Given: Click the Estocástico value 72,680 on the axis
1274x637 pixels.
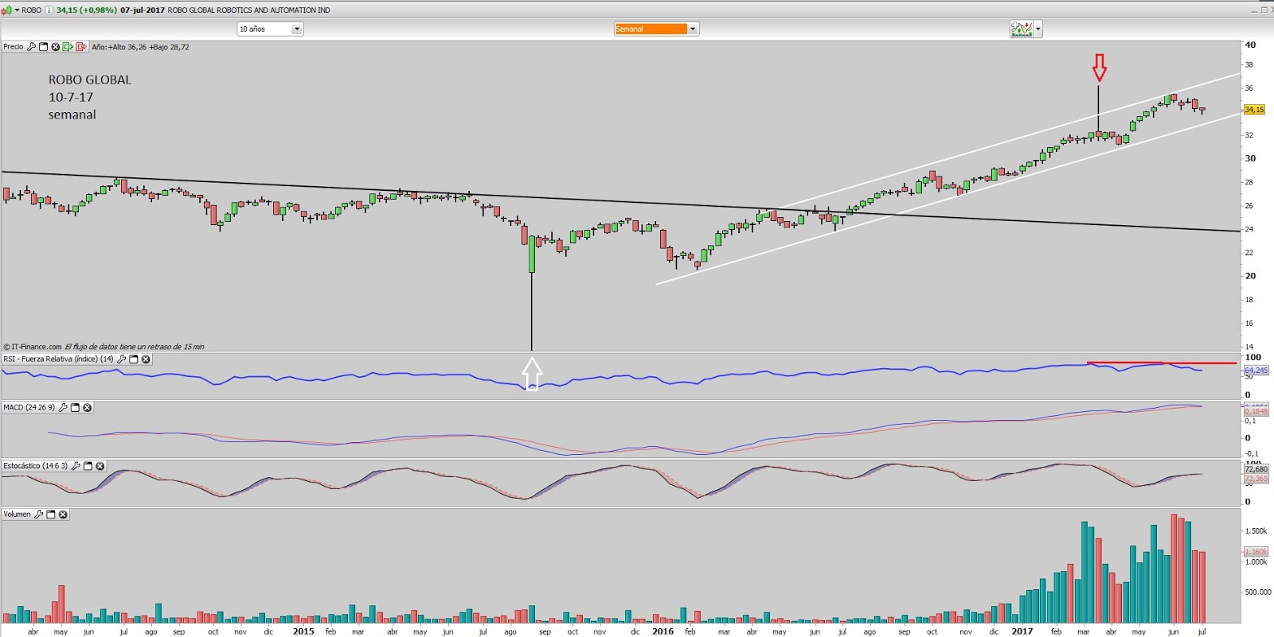Looking at the screenshot, I should coord(1256,469).
